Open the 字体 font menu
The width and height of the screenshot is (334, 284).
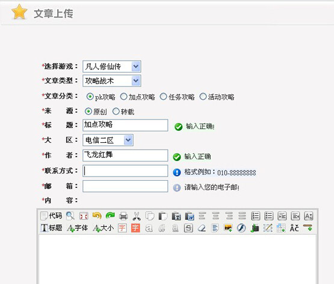(x=77, y=228)
